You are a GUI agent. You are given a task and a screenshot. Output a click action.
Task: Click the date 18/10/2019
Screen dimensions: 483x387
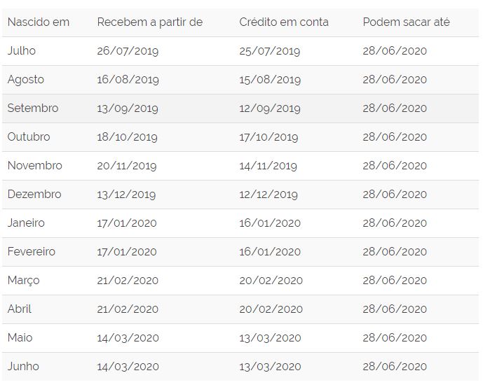128,137
